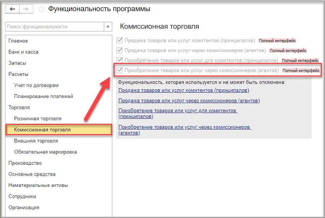Click Полный интерфейс tag beside Продажа через комиссионеров
325x218 pixels.
pos(288,51)
